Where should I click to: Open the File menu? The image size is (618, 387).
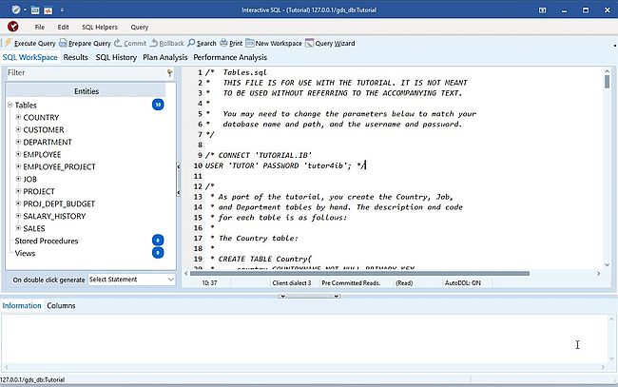pos(39,27)
